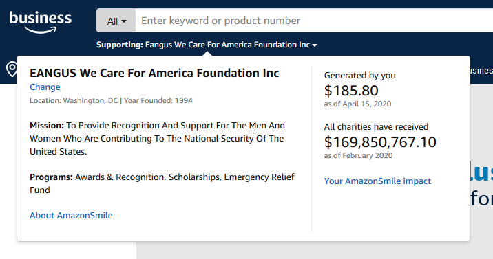Open the All categories search dropdown
The image size is (493, 259).
tap(116, 21)
